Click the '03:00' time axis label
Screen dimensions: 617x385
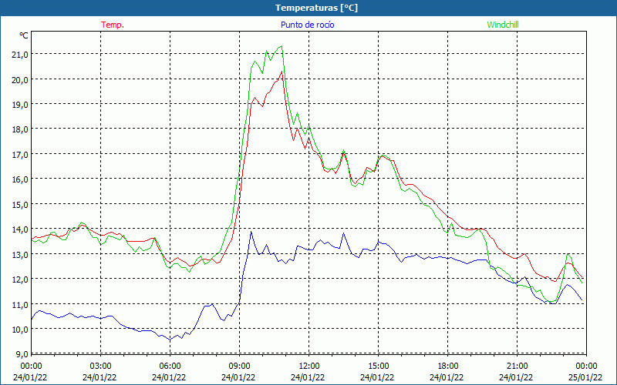(101, 367)
